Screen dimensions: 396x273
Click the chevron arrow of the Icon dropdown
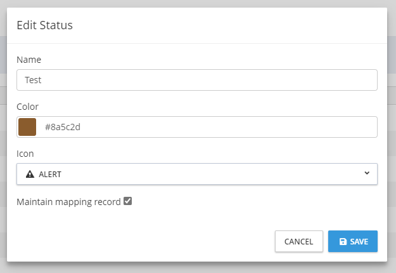(x=367, y=173)
